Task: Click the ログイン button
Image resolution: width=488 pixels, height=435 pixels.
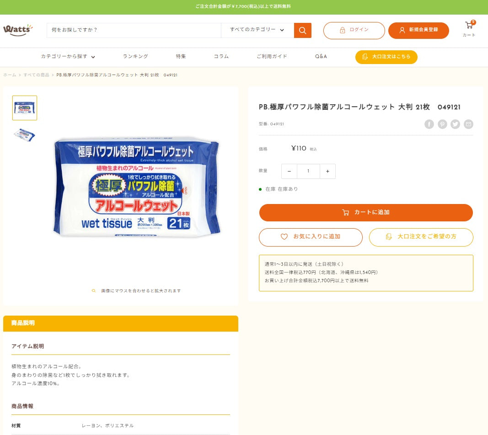Action: (x=354, y=30)
